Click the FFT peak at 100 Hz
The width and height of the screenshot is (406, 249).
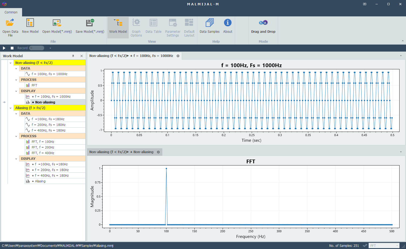166,168
